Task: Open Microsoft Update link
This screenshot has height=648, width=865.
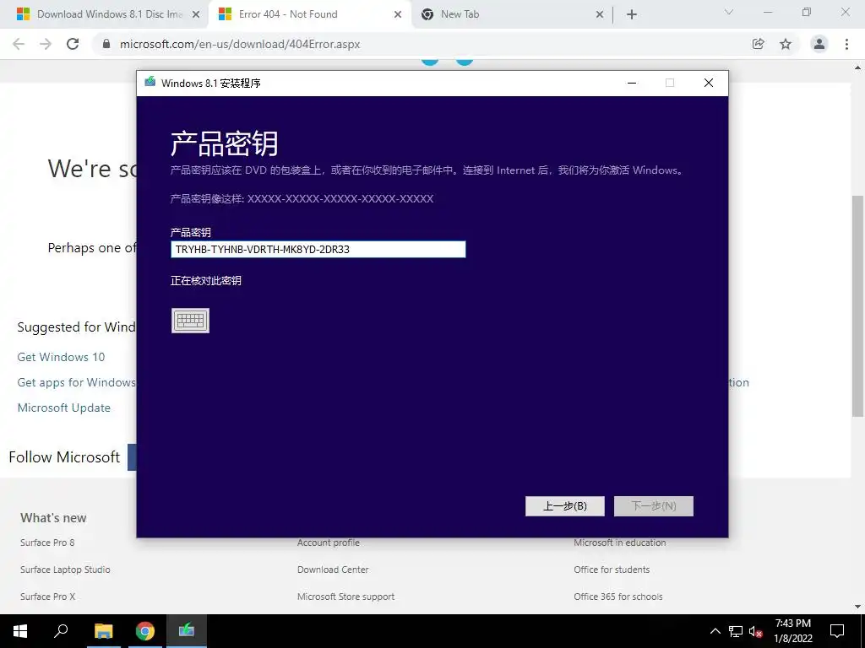Action: tap(64, 408)
